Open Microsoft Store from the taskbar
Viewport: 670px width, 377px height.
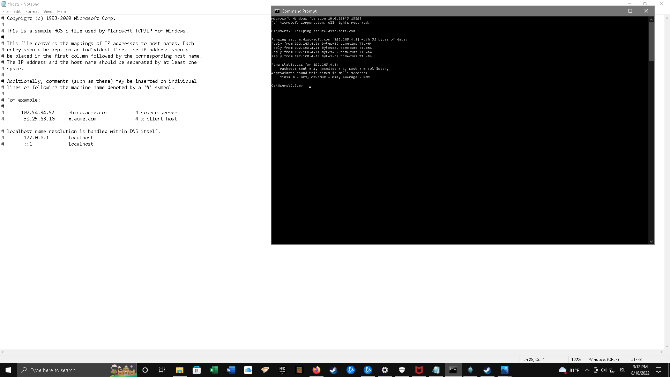(x=196, y=370)
